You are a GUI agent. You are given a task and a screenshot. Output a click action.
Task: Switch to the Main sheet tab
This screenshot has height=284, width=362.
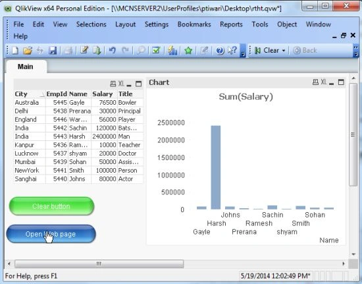(26, 67)
